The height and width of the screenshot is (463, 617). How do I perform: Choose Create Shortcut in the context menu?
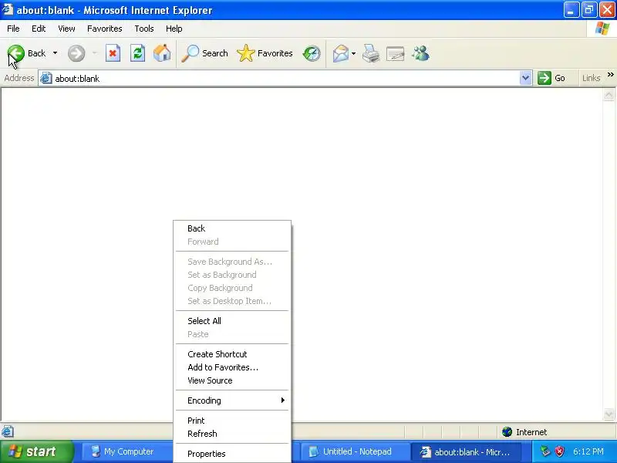click(x=232, y=354)
